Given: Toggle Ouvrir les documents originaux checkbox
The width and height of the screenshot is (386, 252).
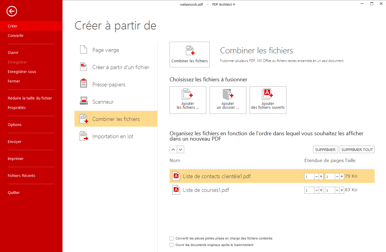Looking at the screenshot, I should (x=172, y=245).
